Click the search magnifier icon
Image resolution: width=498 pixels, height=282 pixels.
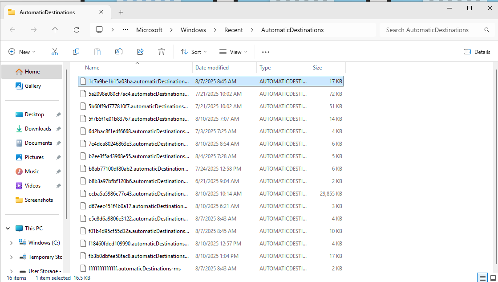point(486,30)
